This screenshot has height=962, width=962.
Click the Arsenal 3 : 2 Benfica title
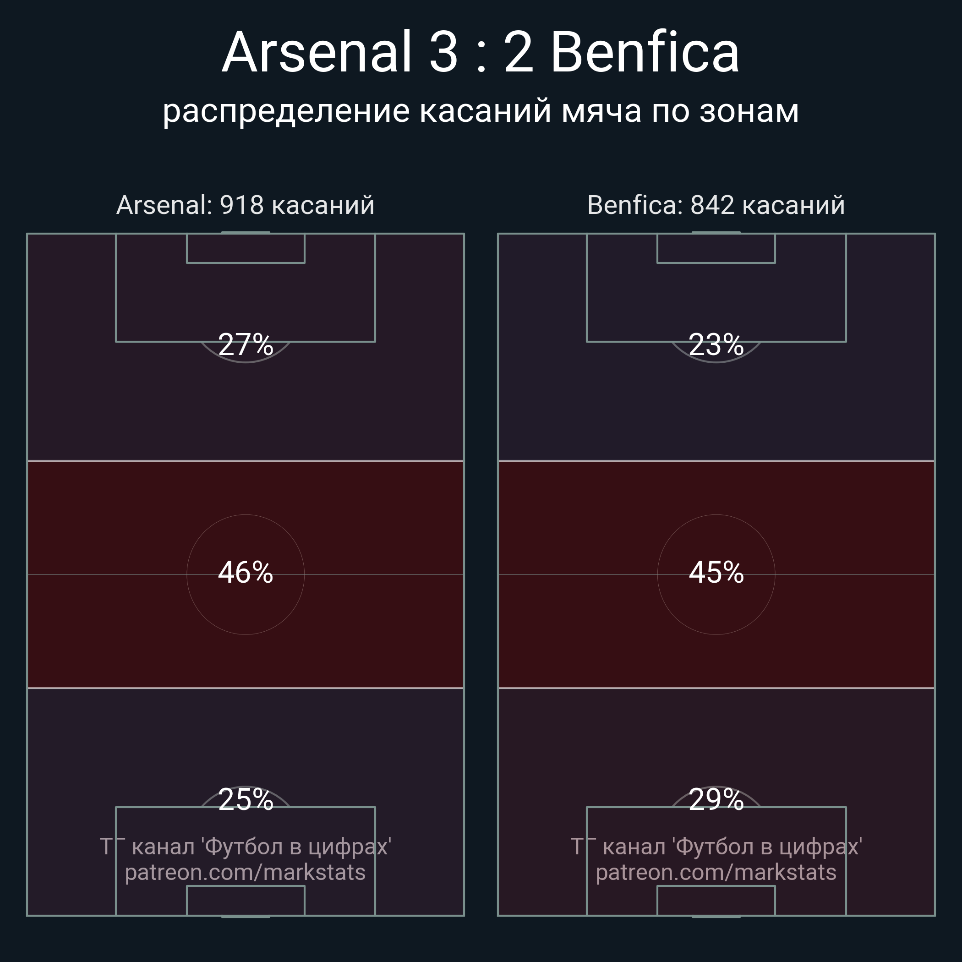pos(481,52)
